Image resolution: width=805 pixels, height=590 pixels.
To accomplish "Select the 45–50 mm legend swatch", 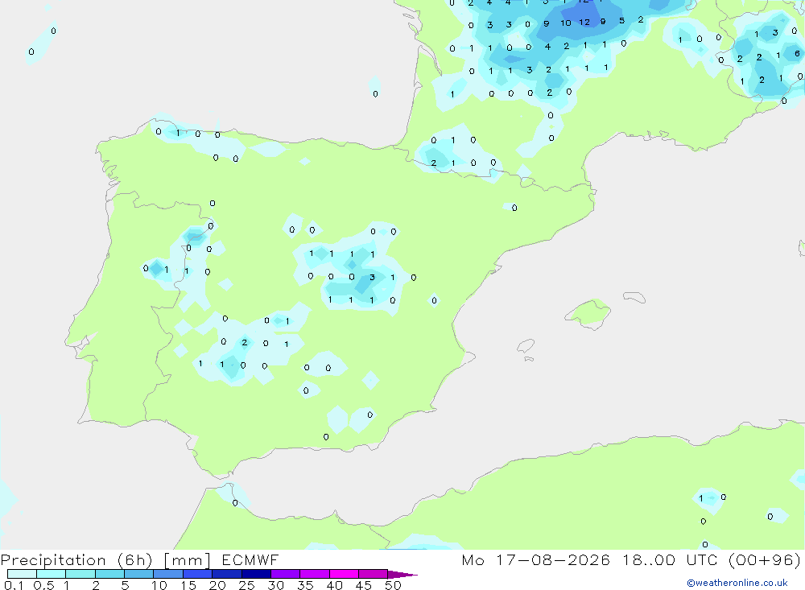I will click(373, 574).
